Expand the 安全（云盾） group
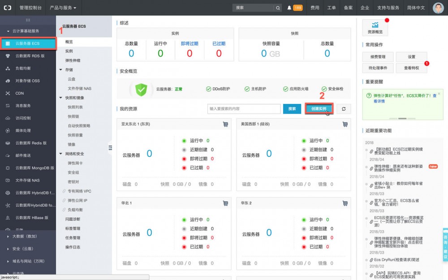The image size is (448, 280). [8, 249]
